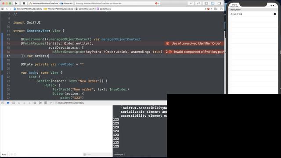
Task: Click 'SwiftUI.AccessibilityNo' console line
Action: pyautogui.click(x=144, y=108)
